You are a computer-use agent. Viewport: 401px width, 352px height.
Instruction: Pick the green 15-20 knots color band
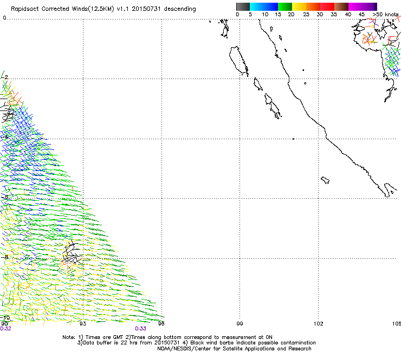285,6
